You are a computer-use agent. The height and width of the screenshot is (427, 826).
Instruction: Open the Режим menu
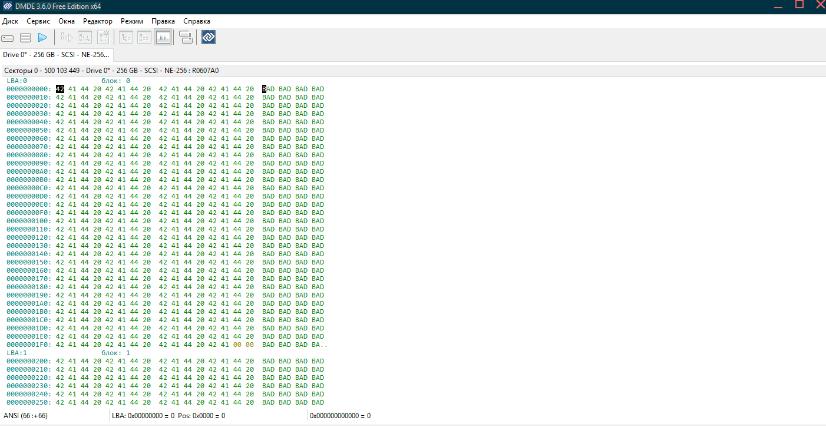tap(132, 21)
